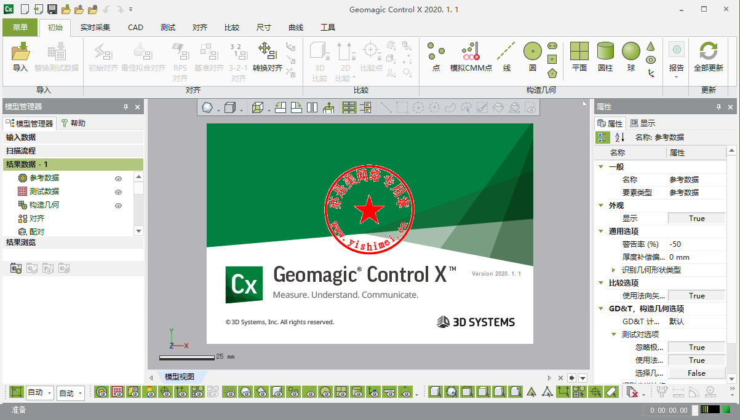Select the torus construct icon
The width and height of the screenshot is (740, 420).
click(x=651, y=60)
